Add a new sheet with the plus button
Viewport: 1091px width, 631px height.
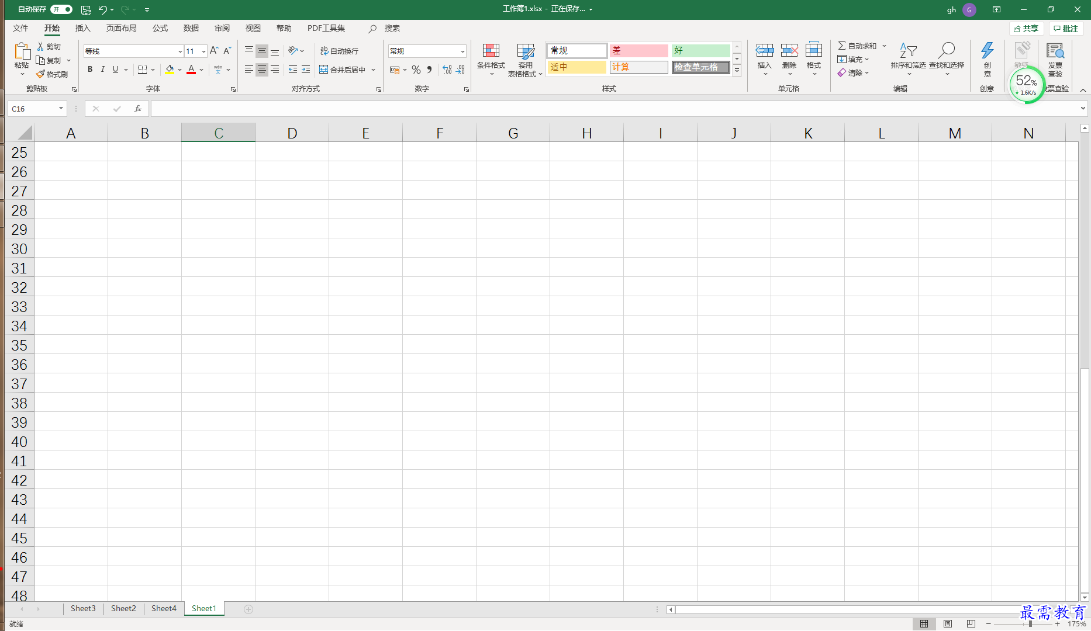[248, 609]
